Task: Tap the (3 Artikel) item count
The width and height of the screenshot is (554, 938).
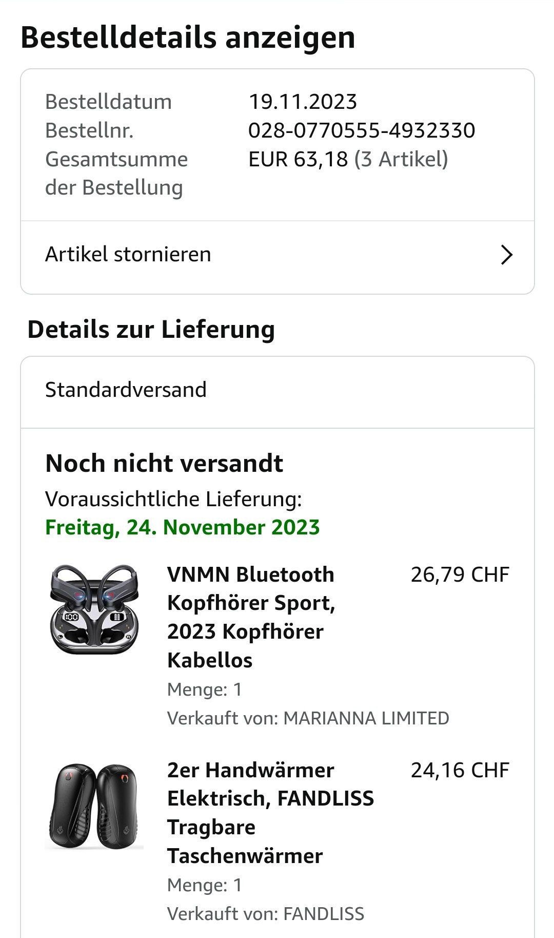Action: 401,159
